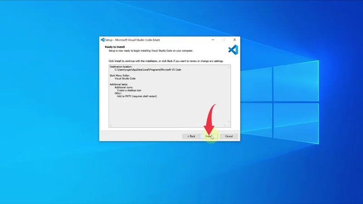Viewport: 363px width, 204px height.
Task: Click the large blue VS Code logo
Action: pos(233,49)
